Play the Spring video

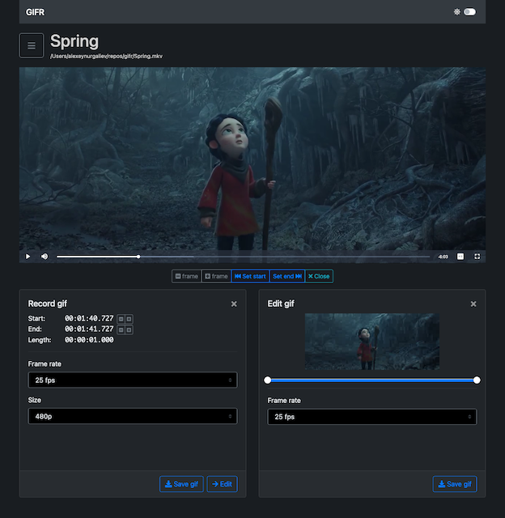[x=28, y=257]
